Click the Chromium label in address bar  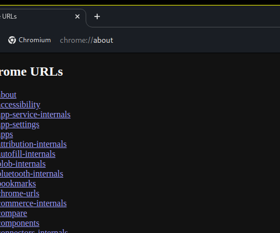pyautogui.click(x=35, y=40)
